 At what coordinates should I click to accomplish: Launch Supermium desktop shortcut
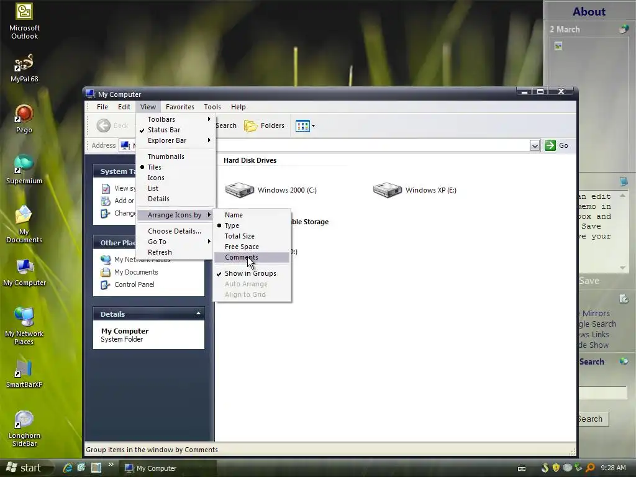pos(24,170)
